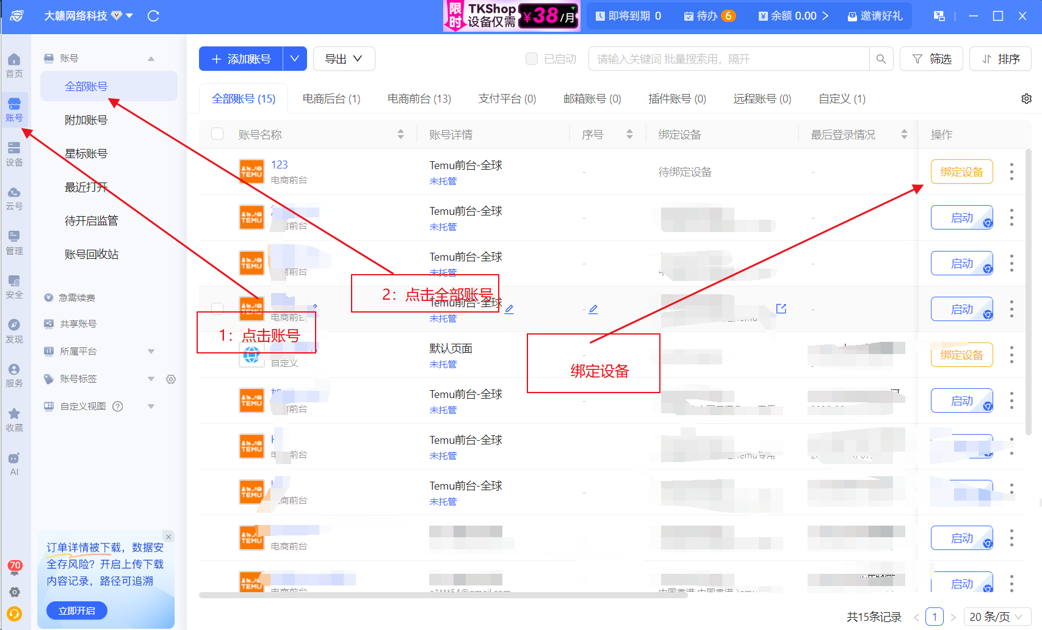This screenshot has width=1042, height=630.
Task: Toggle the 已启动 checkbox
Action: [532, 59]
